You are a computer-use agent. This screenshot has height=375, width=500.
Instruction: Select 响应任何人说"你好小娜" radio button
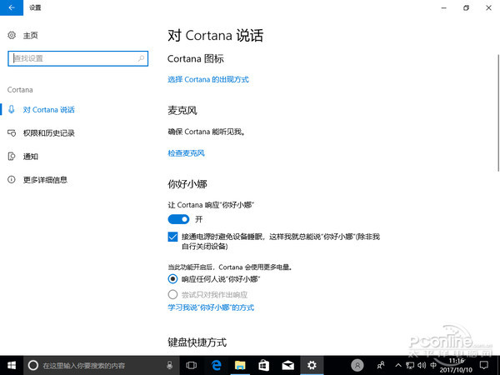(x=172, y=279)
